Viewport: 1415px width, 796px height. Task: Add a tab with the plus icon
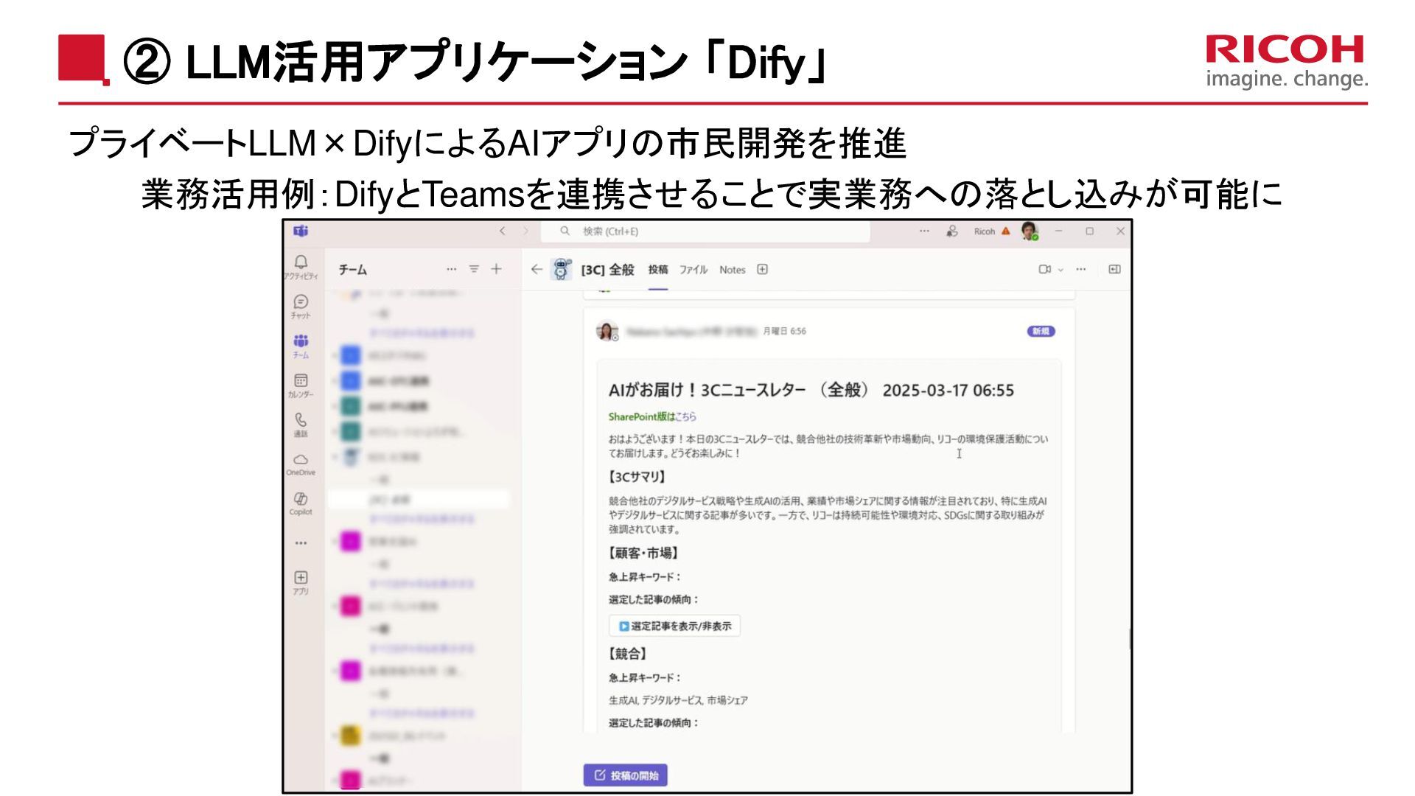point(763,270)
